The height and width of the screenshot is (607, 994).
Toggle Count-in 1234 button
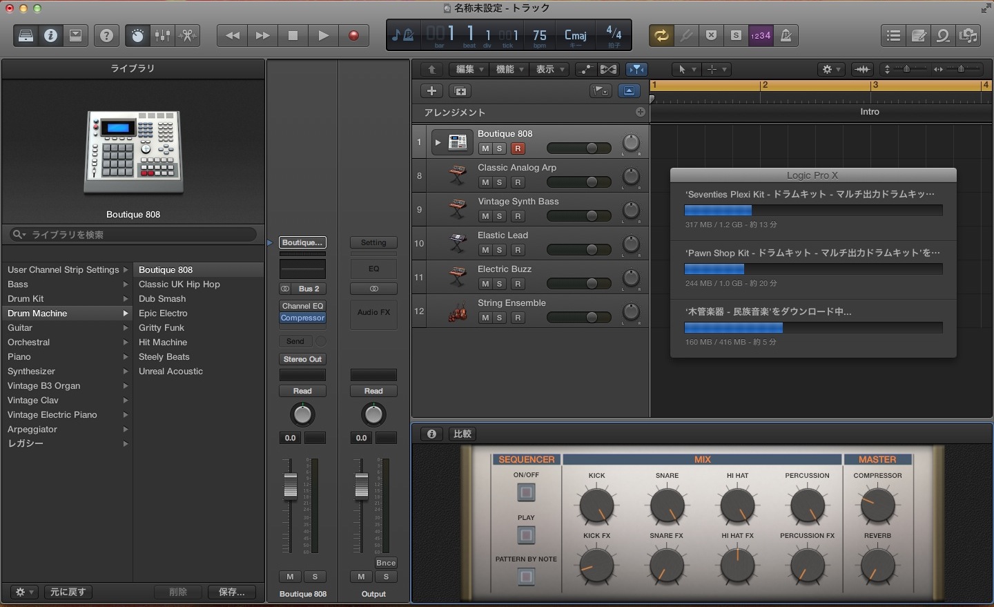[x=761, y=36]
